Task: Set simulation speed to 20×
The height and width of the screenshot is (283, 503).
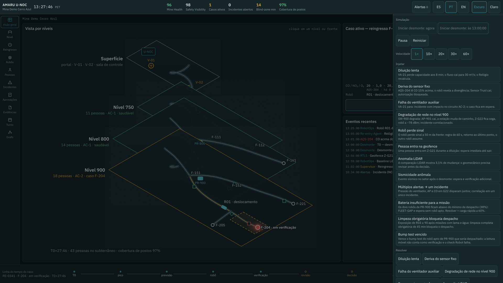Action: [441, 54]
